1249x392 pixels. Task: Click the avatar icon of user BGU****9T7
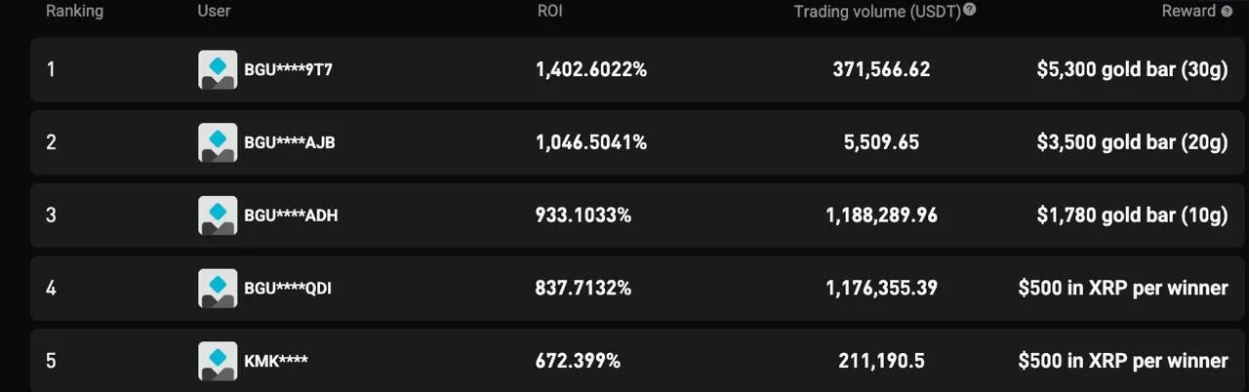(x=218, y=70)
